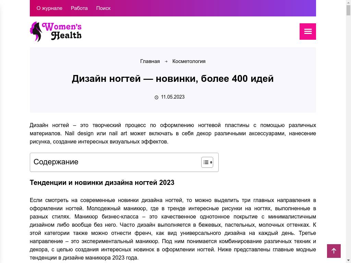Click the scrollbar up arrow at top right

pyautogui.click(x=349, y=3)
